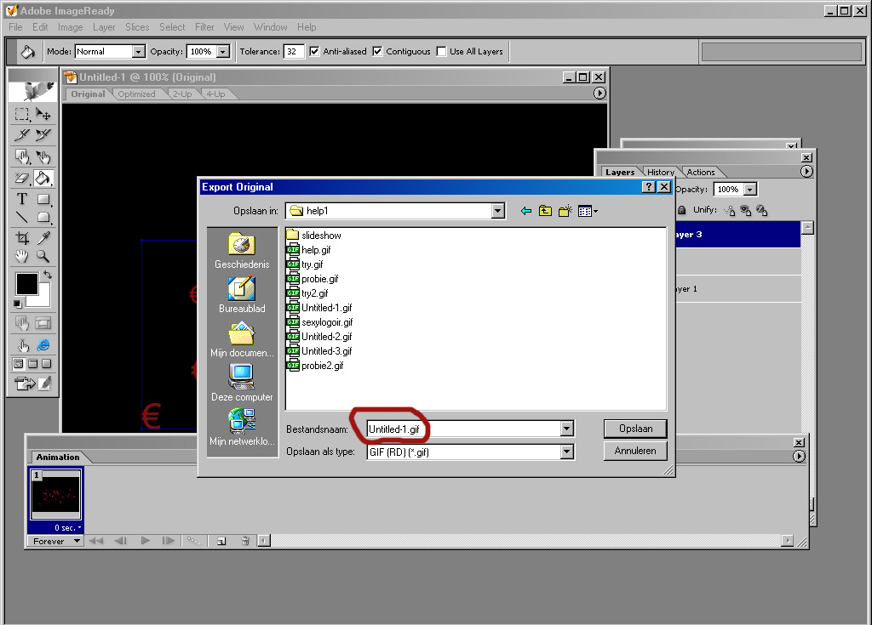Uncheck the Contiguous option
The image size is (872, 625).
point(377,52)
